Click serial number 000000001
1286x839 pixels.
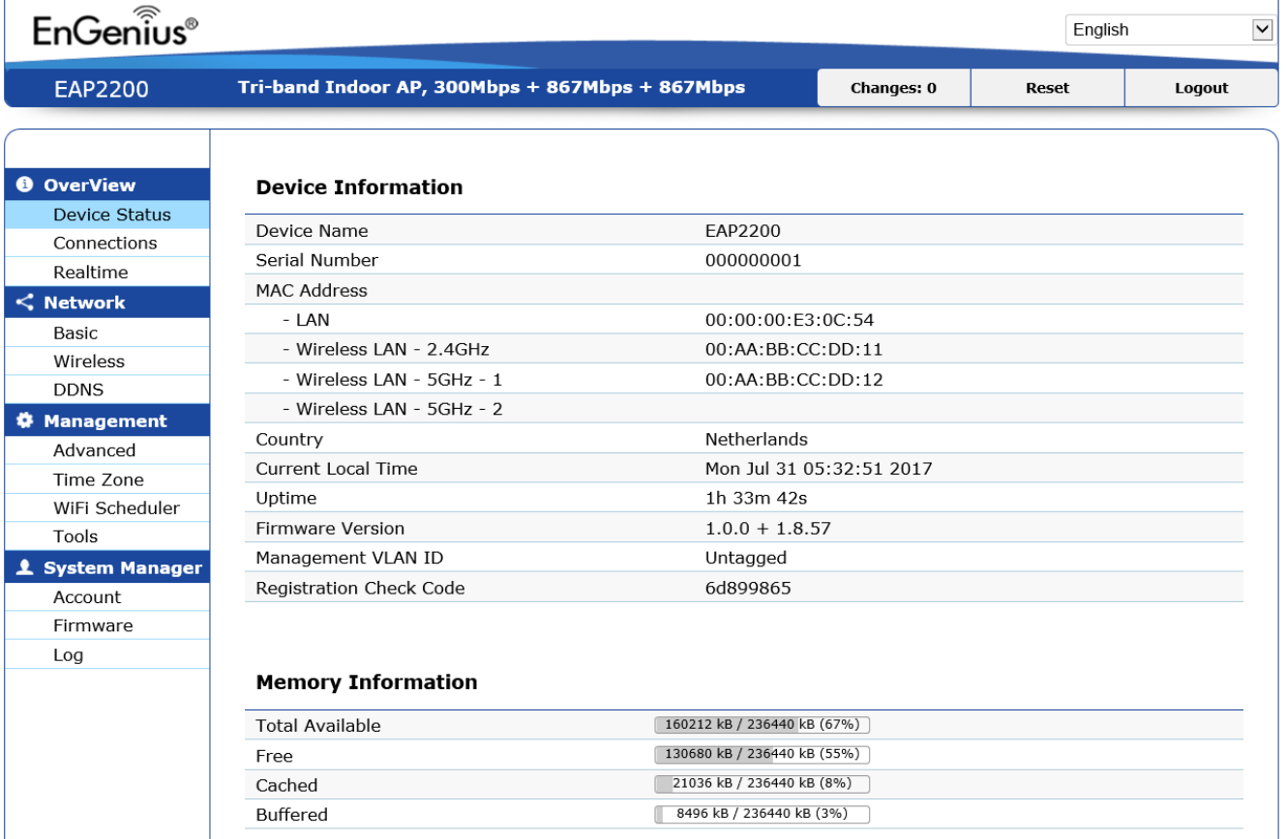[x=753, y=260]
